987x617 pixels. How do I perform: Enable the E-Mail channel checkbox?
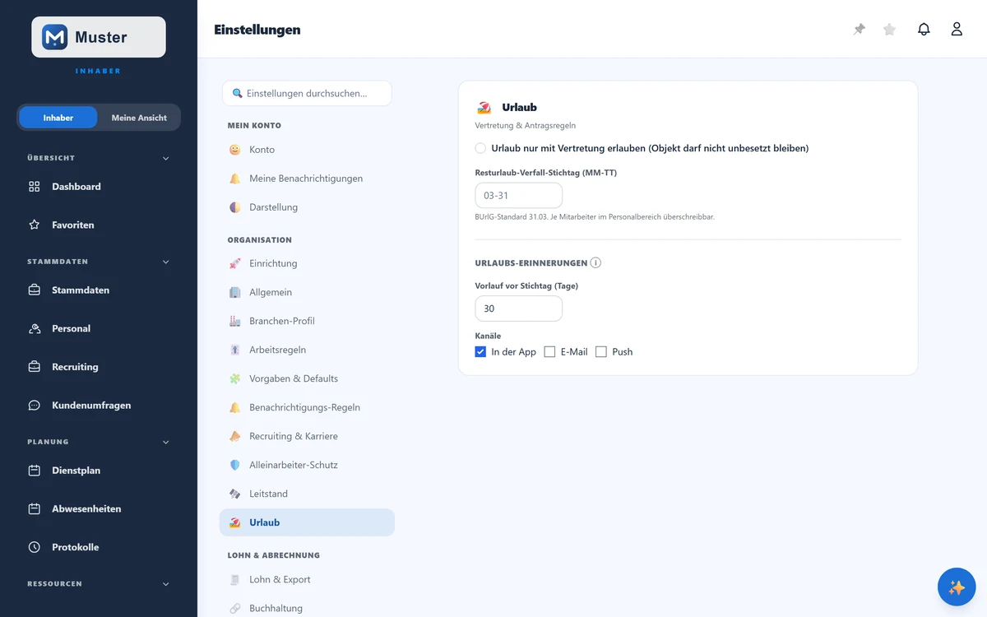pyautogui.click(x=549, y=352)
